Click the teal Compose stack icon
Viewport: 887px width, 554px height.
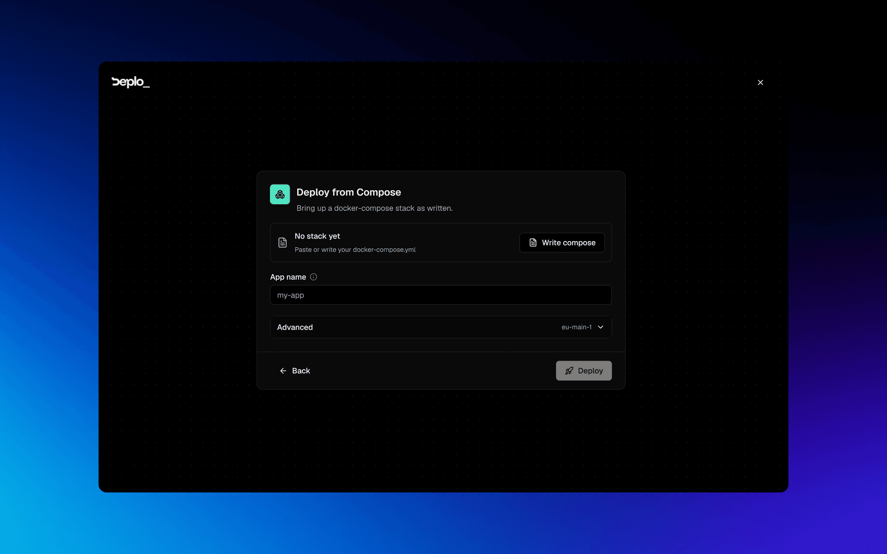[280, 194]
